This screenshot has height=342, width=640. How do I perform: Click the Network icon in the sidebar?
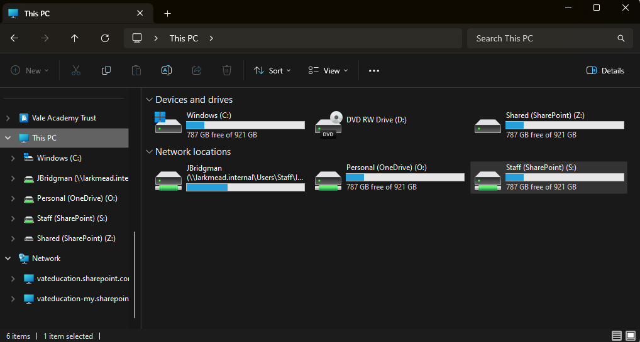(24, 259)
